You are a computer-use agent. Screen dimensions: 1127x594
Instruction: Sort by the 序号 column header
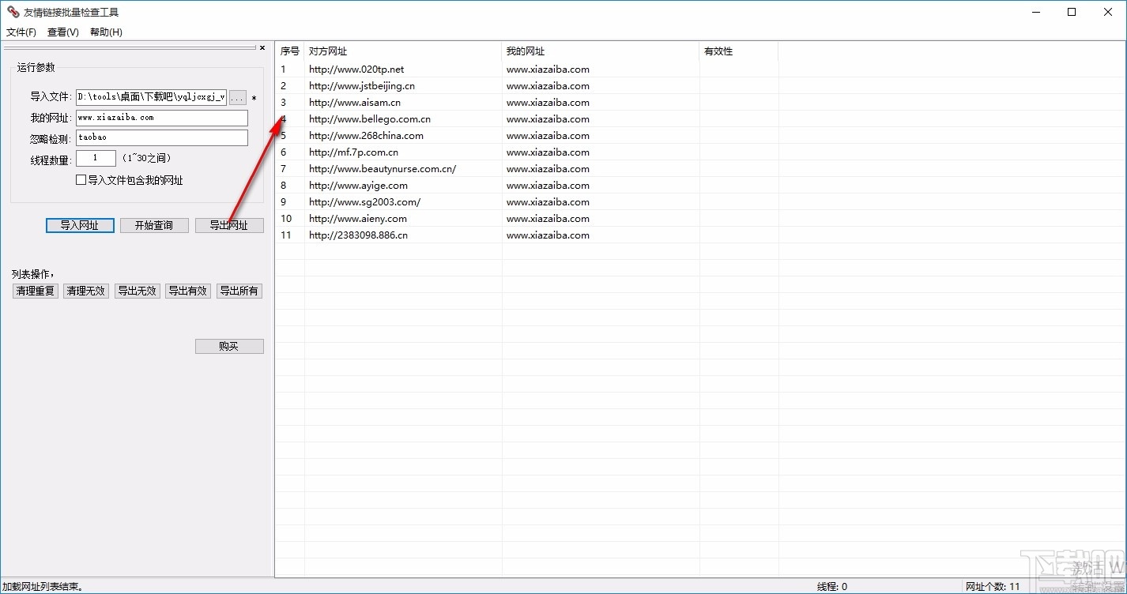tap(290, 51)
